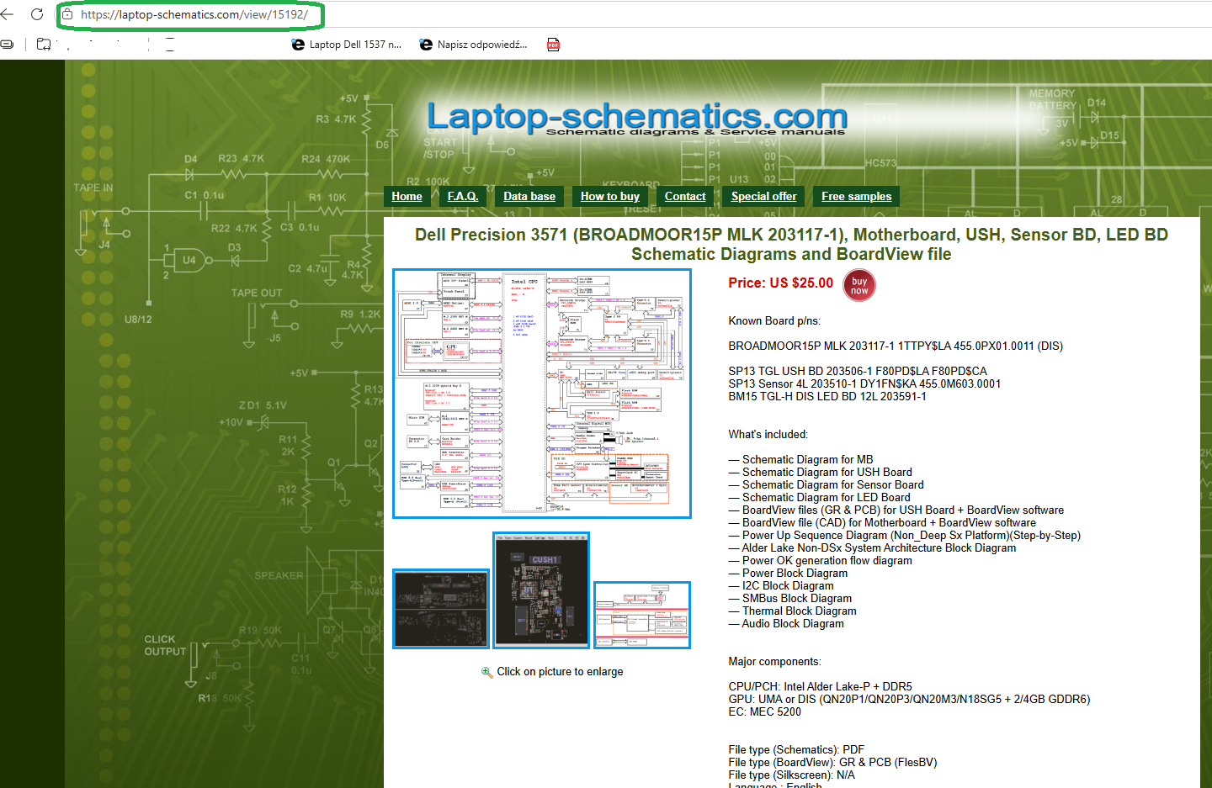Open the Special offer menu item
The height and width of the screenshot is (788, 1212).
[x=763, y=196]
